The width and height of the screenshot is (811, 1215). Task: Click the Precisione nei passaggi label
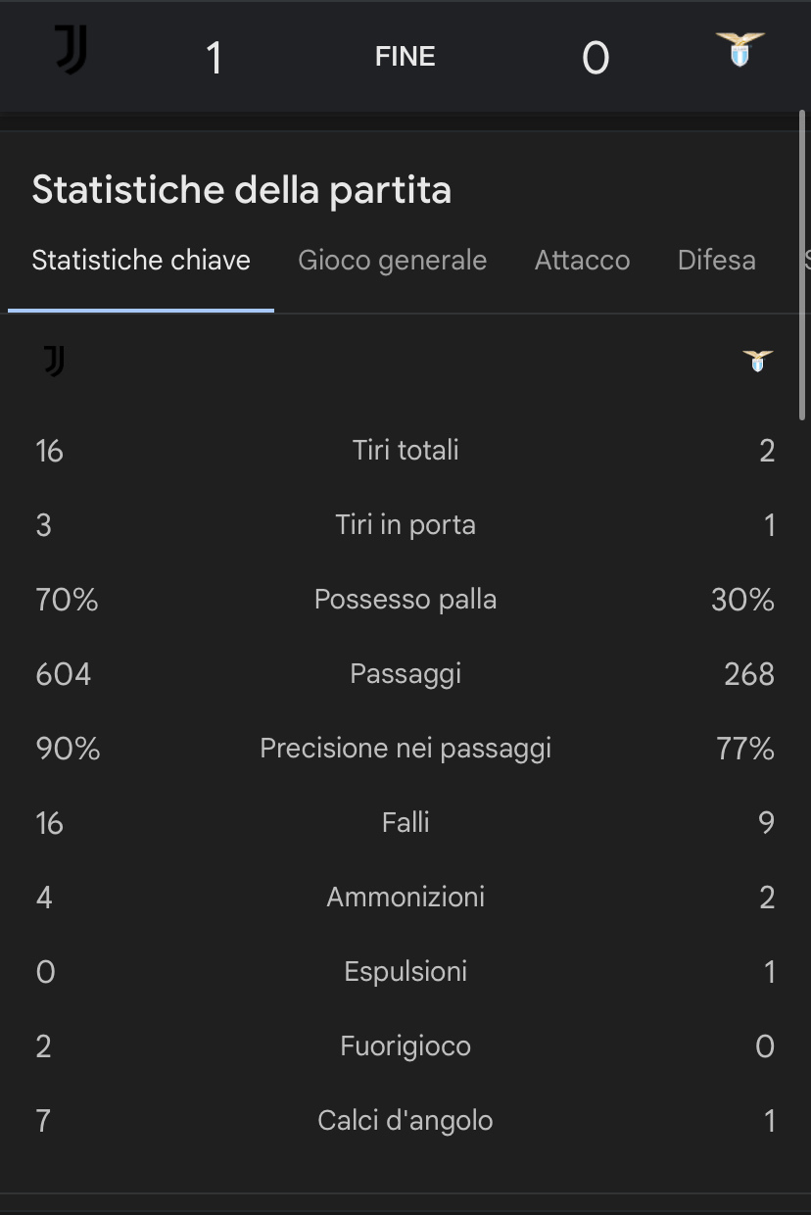405,749
